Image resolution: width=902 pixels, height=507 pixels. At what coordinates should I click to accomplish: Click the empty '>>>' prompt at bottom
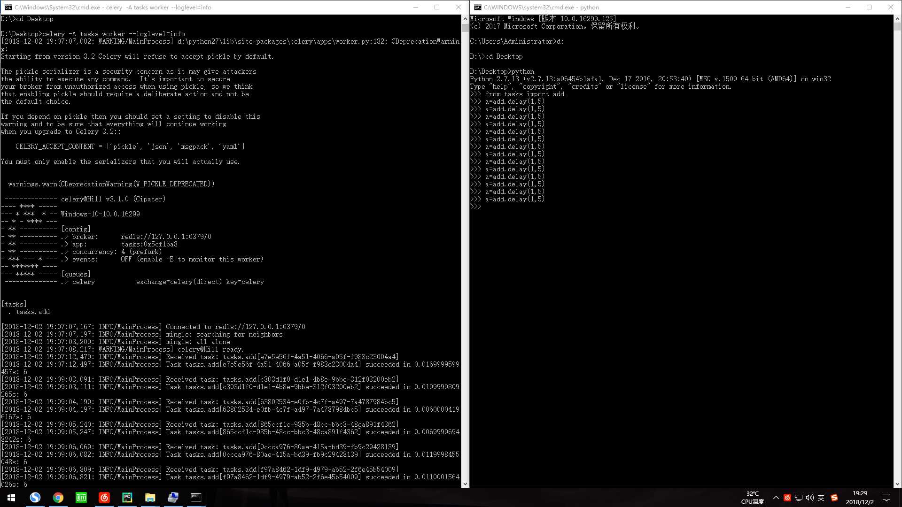(x=476, y=207)
